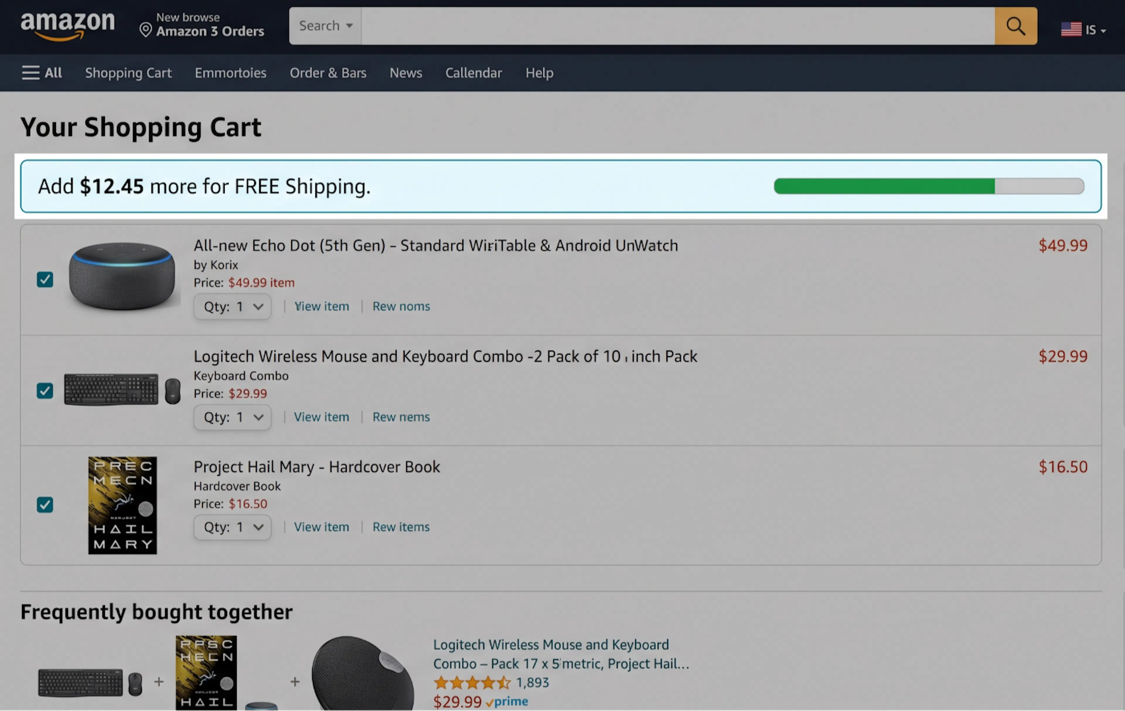Click the 'Frequently bought together' heading
The width and height of the screenshot is (1125, 711).
tap(156, 612)
